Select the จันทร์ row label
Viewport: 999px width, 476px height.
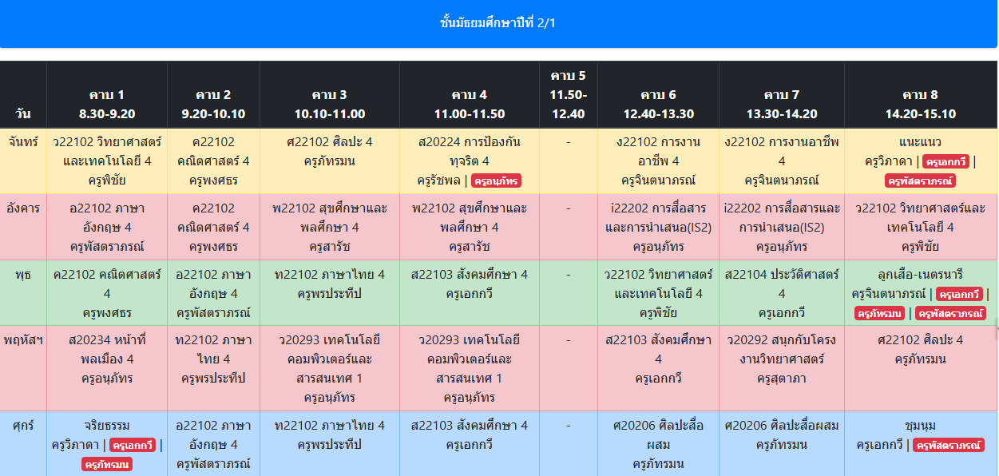coord(23,142)
